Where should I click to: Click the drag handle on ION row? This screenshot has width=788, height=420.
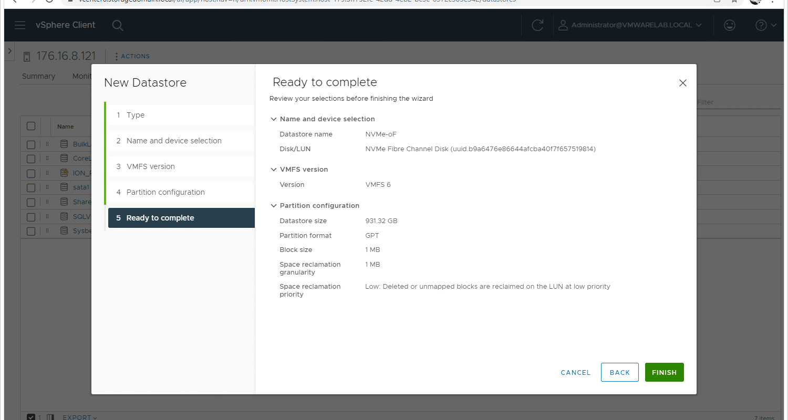47,173
